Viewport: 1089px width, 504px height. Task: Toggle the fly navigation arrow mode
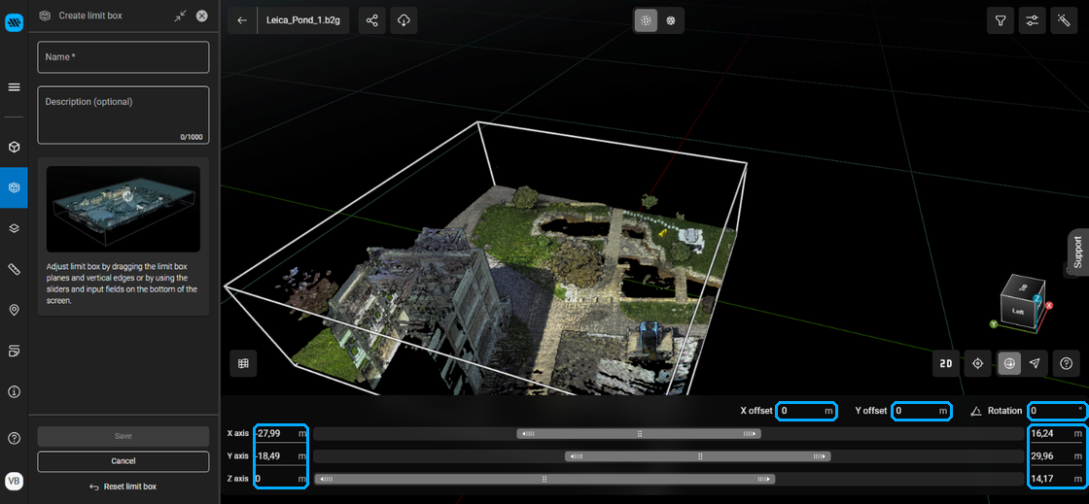1035,363
